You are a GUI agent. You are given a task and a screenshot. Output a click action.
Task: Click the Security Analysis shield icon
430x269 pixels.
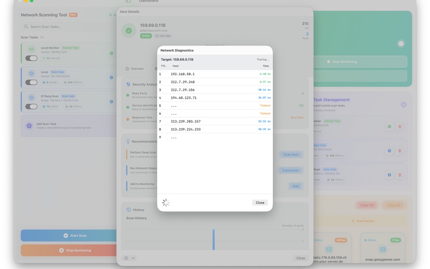[x=128, y=84]
